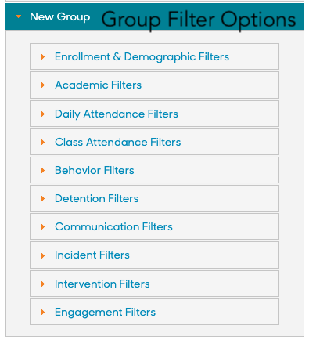The image size is (309, 340).
Task: Expand the Behavior Filters arrow icon
Action: tap(43, 170)
